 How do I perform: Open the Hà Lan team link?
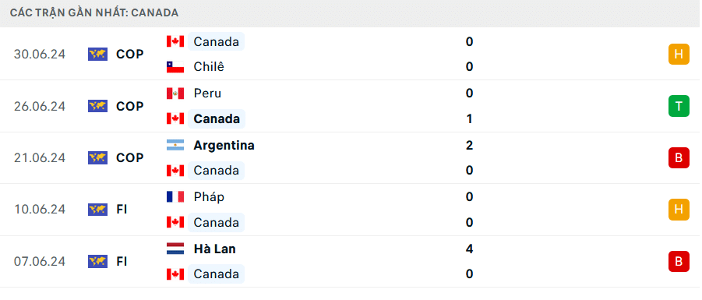pos(214,249)
